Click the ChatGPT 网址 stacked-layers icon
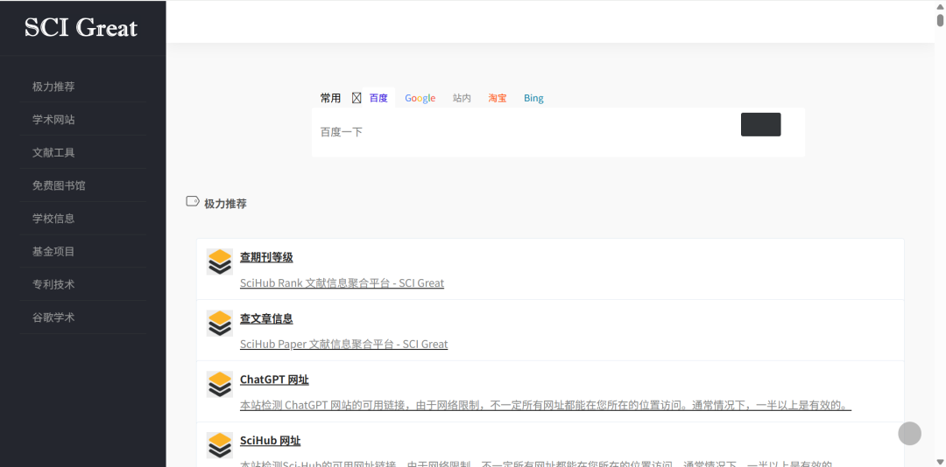The width and height of the screenshot is (946, 467). point(219,385)
